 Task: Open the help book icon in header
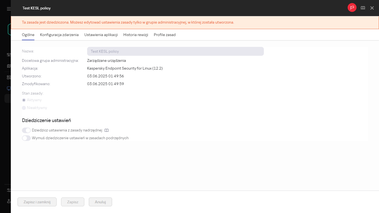(x=363, y=8)
